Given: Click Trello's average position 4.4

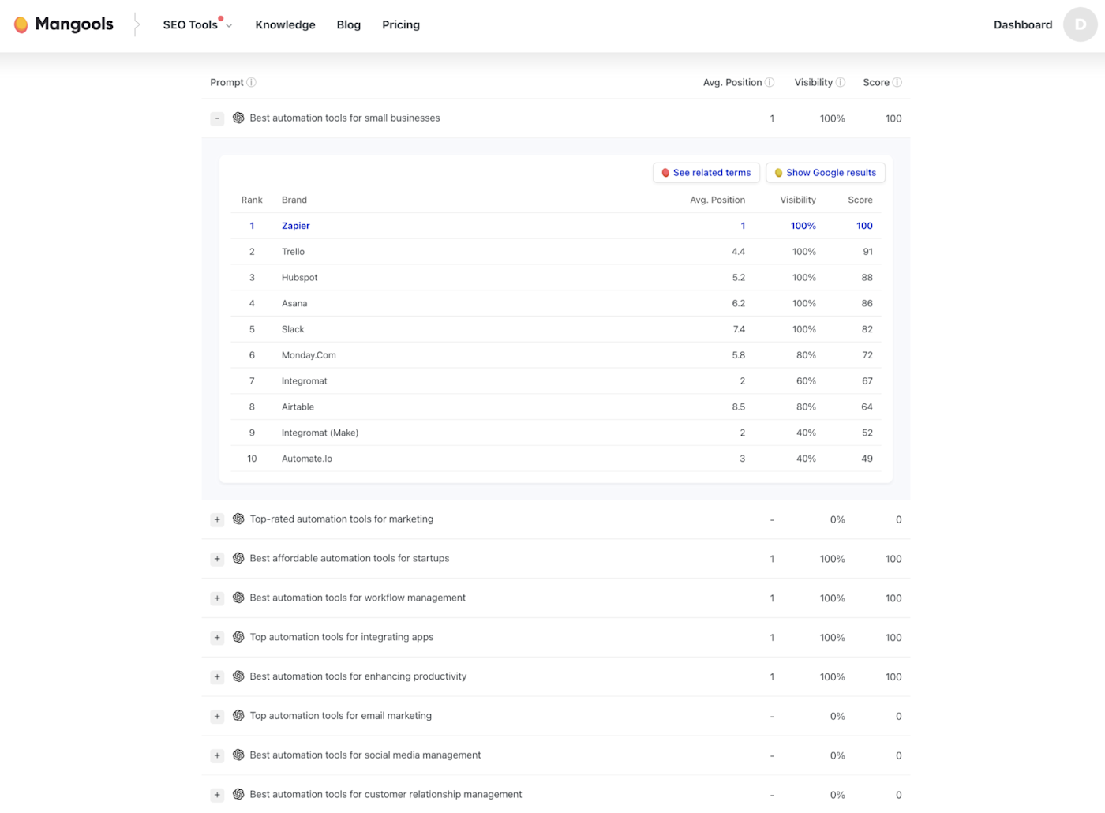Looking at the screenshot, I should (738, 252).
